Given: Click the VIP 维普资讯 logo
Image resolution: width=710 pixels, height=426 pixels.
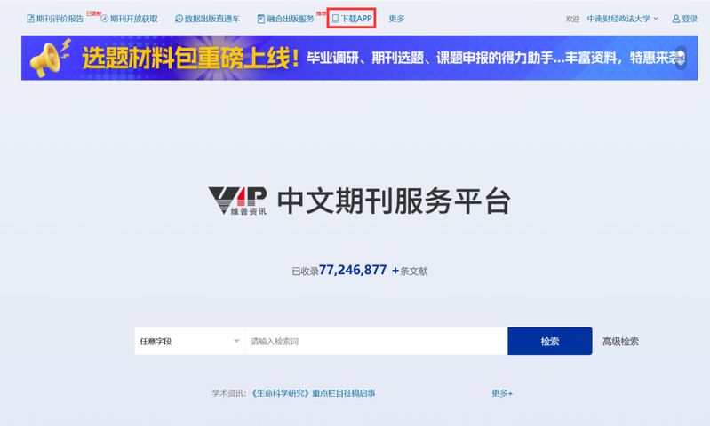Looking at the screenshot, I should pyautogui.click(x=236, y=201).
